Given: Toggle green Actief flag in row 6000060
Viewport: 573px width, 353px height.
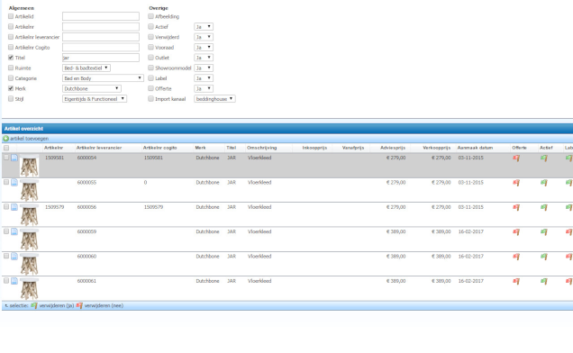Looking at the screenshot, I should [544, 257].
